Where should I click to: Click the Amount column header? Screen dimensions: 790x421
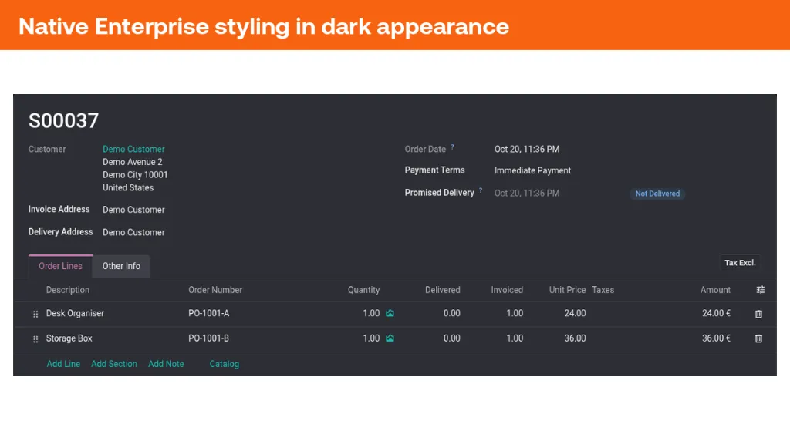click(x=715, y=290)
